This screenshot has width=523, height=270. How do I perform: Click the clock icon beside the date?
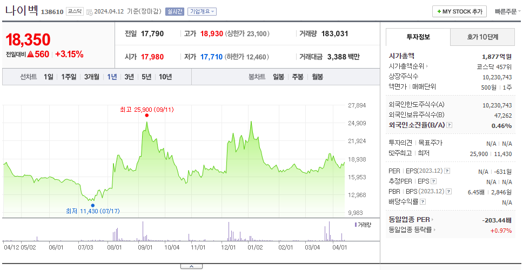(89, 12)
